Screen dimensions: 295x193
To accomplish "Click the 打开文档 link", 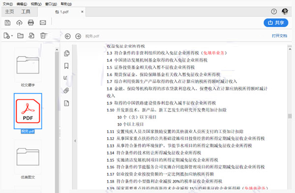I will point(280,36).
